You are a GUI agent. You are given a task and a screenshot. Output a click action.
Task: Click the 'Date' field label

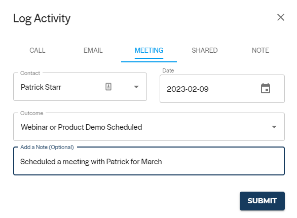pyautogui.click(x=168, y=70)
